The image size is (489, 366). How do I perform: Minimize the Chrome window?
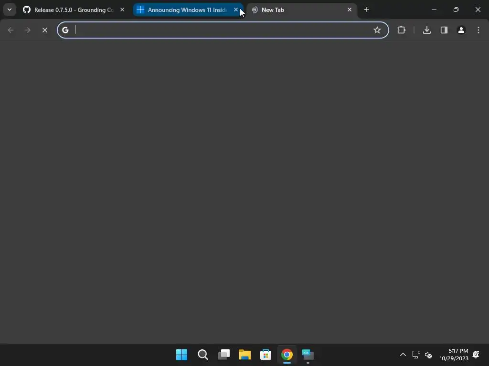[434, 10]
